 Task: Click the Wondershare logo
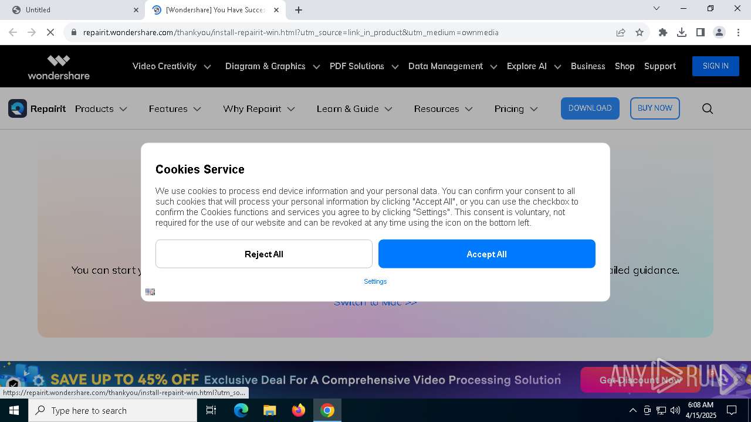coord(59,67)
